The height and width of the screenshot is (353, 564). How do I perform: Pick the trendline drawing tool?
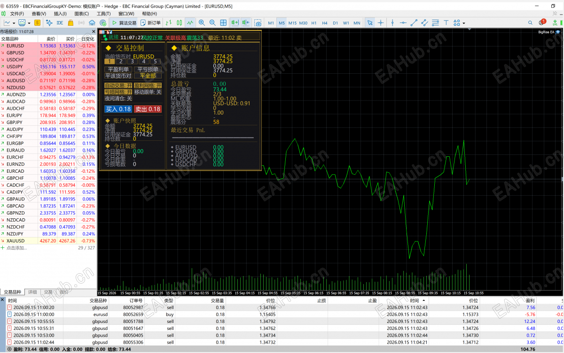click(x=414, y=23)
